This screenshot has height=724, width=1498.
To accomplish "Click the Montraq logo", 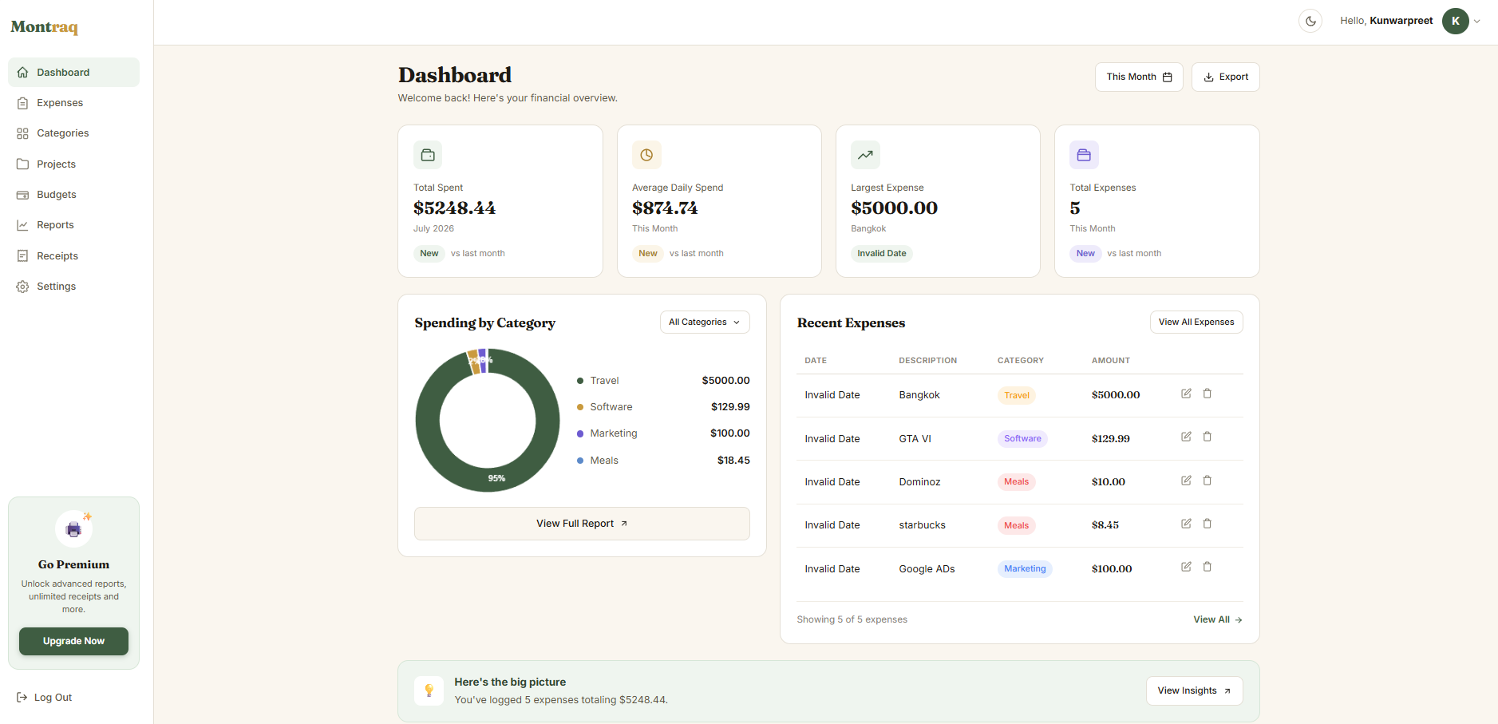I will (45, 27).
